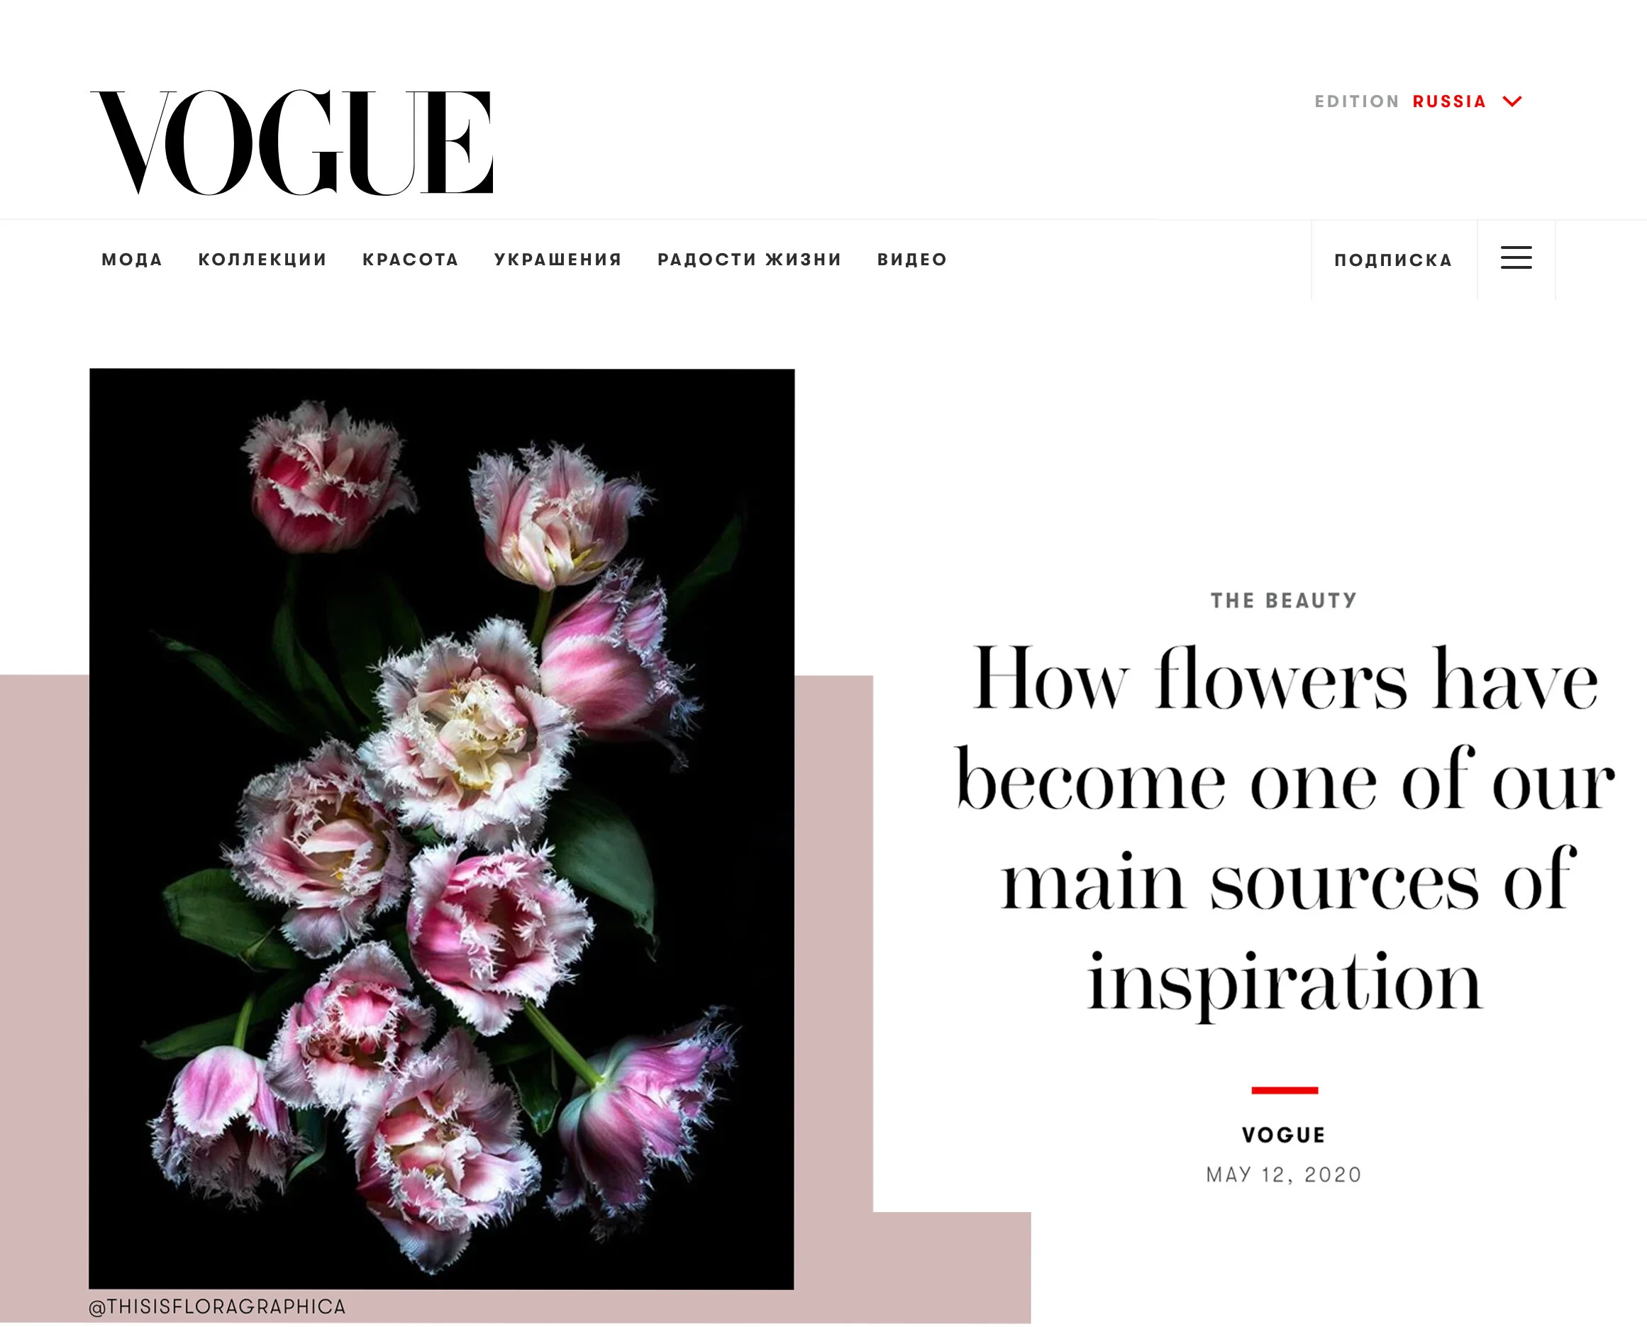
Task: Go to КОЛЛЕКЦИИ in navigation
Action: pos(262,260)
